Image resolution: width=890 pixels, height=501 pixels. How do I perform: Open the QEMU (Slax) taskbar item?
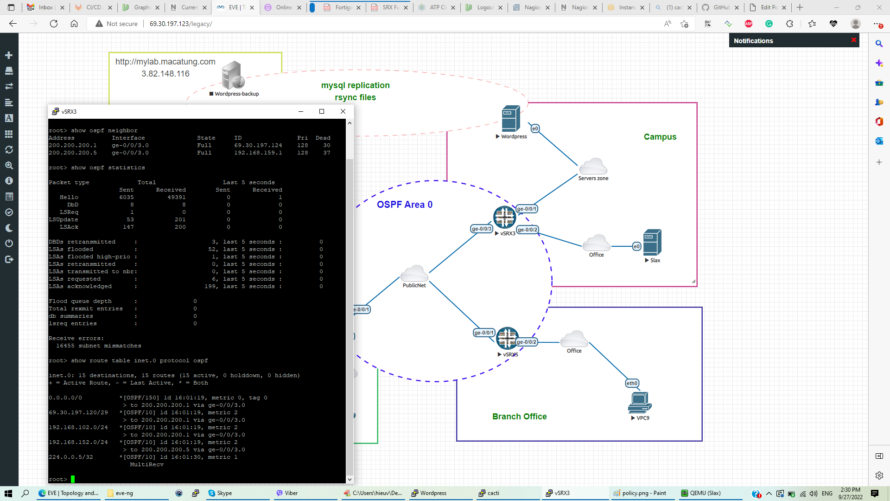click(x=705, y=493)
